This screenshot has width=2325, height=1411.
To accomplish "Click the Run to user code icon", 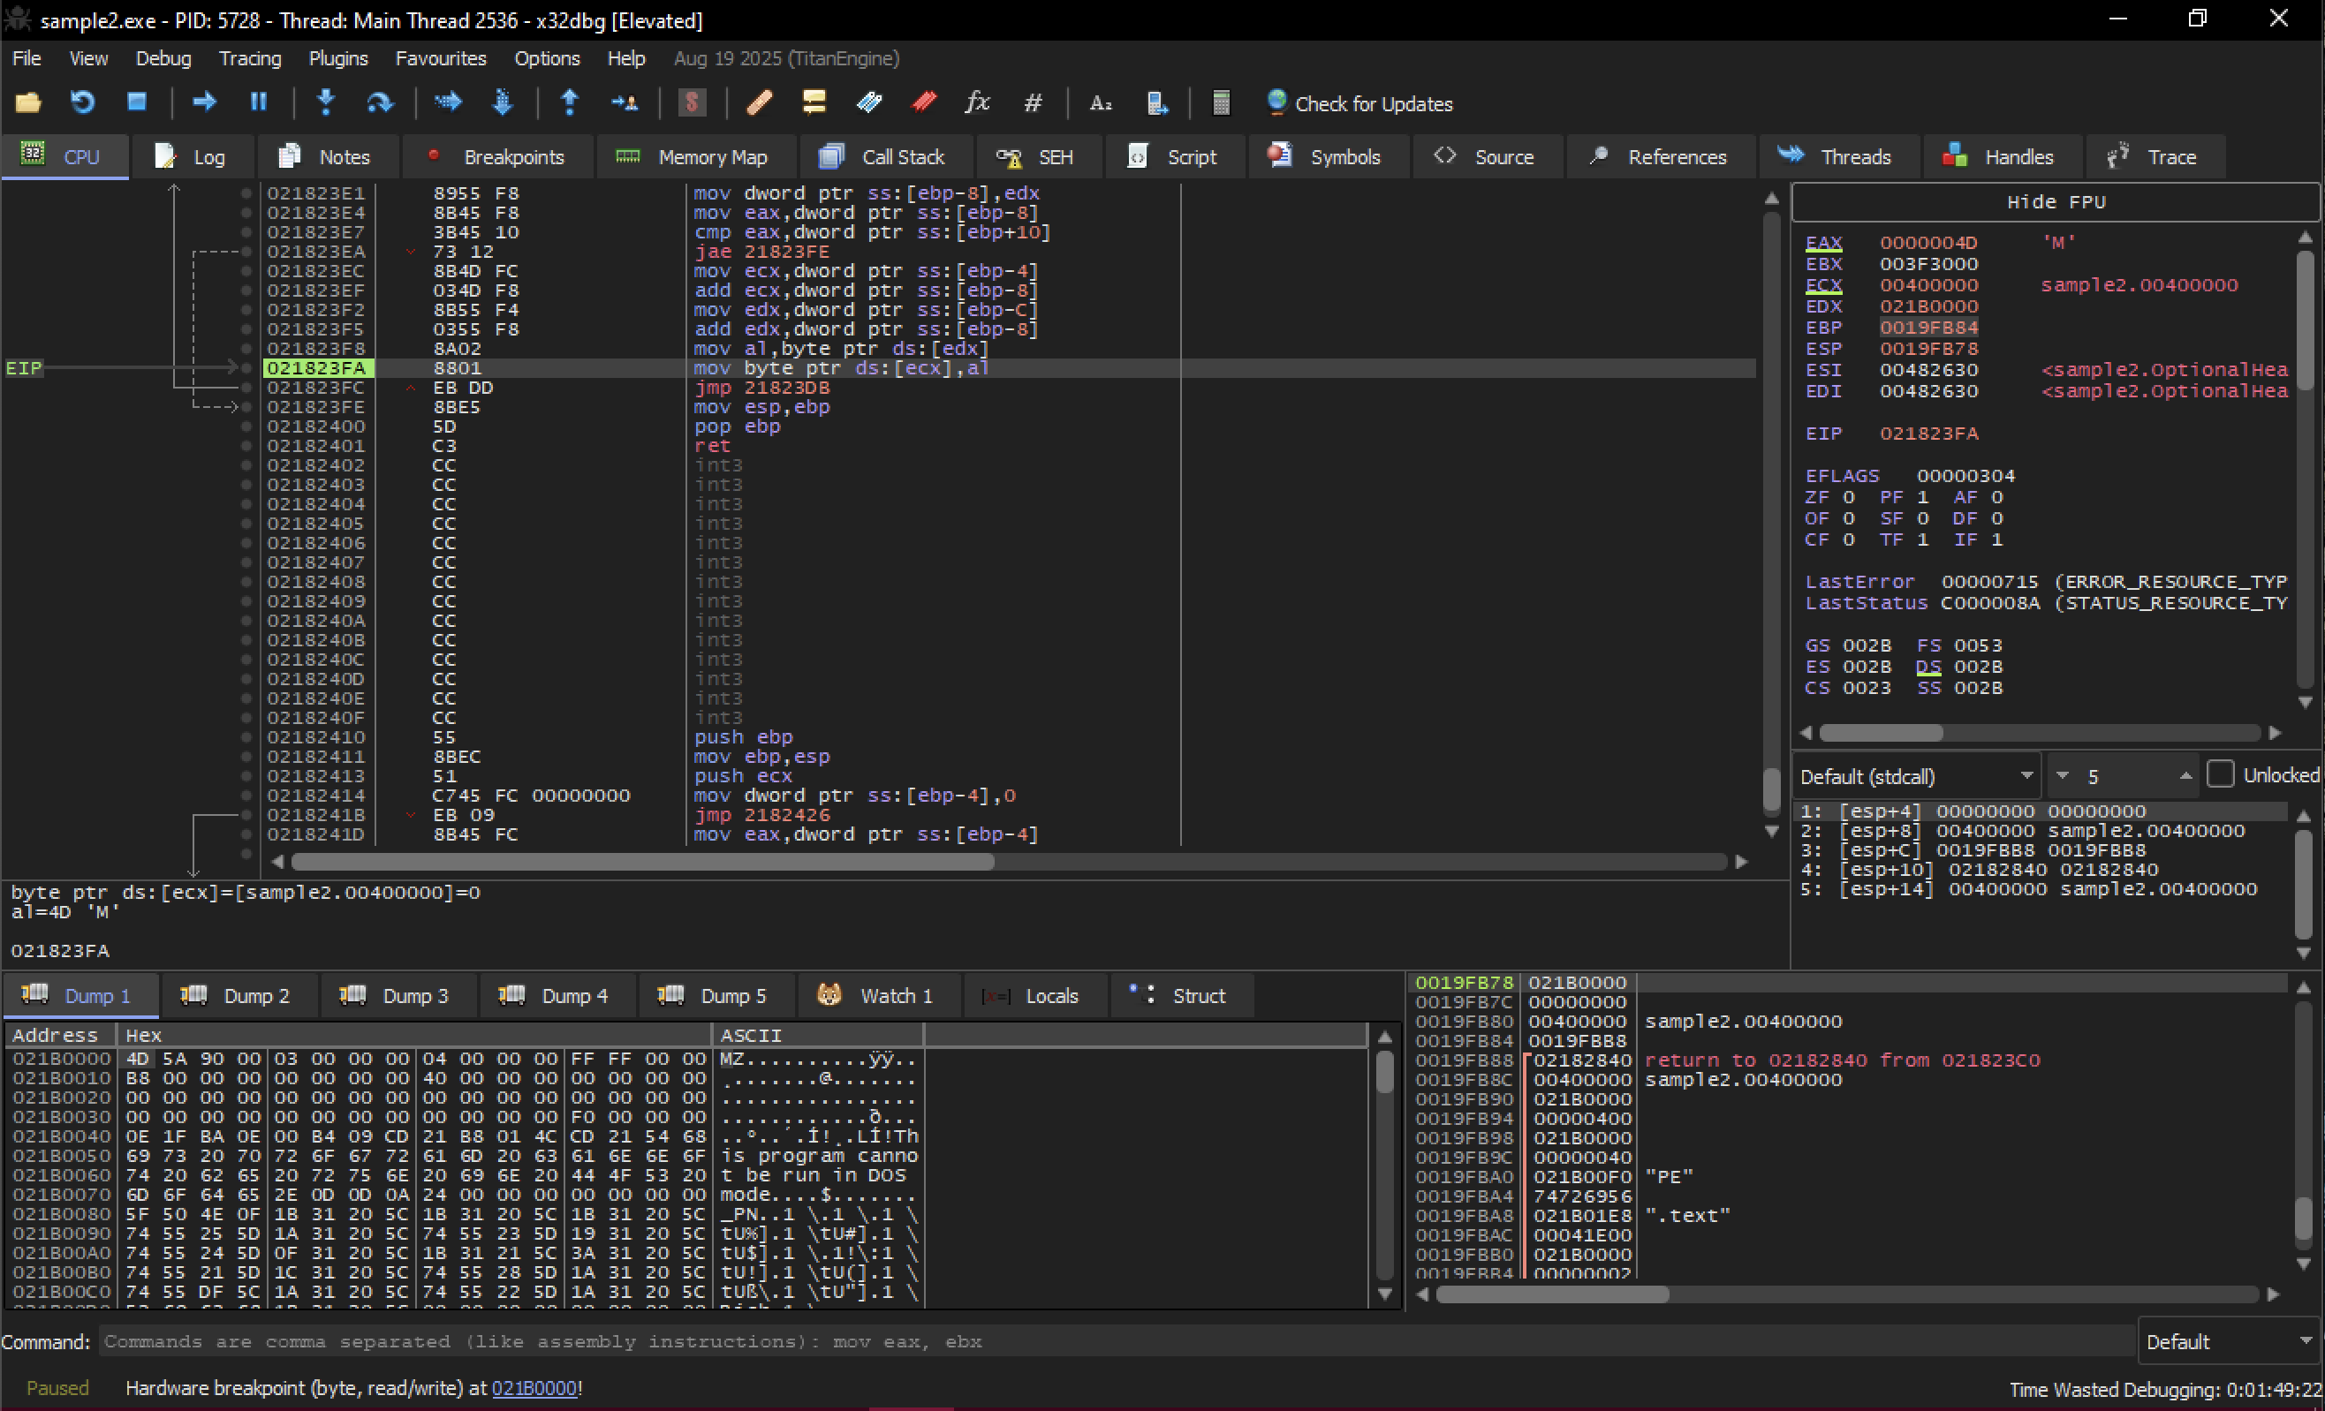I will point(624,102).
